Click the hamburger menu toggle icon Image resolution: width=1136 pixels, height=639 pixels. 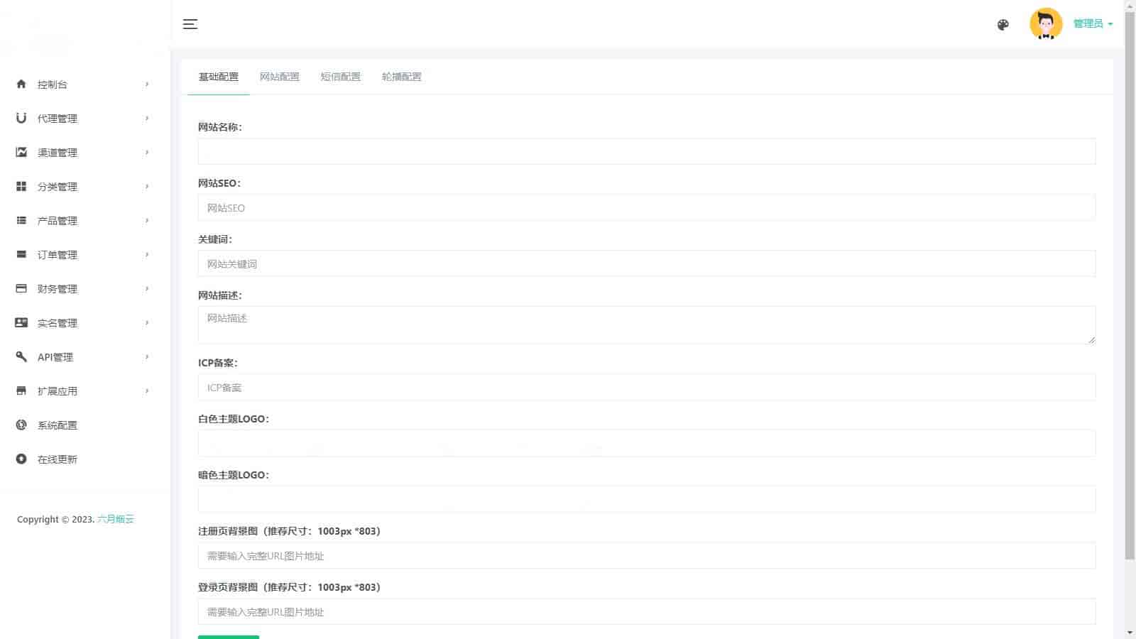190,24
